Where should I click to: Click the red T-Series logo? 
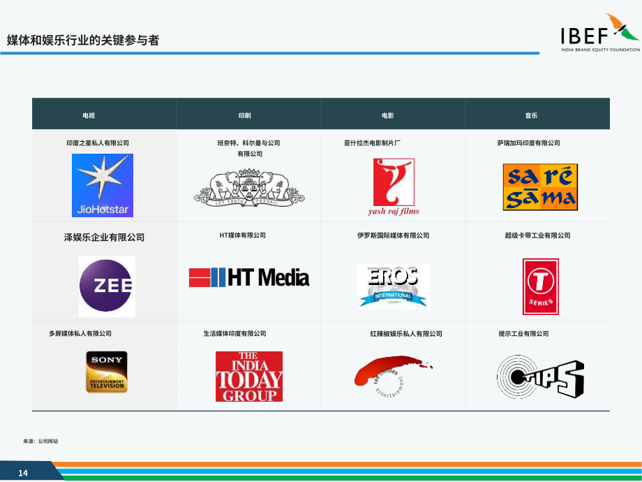point(540,286)
